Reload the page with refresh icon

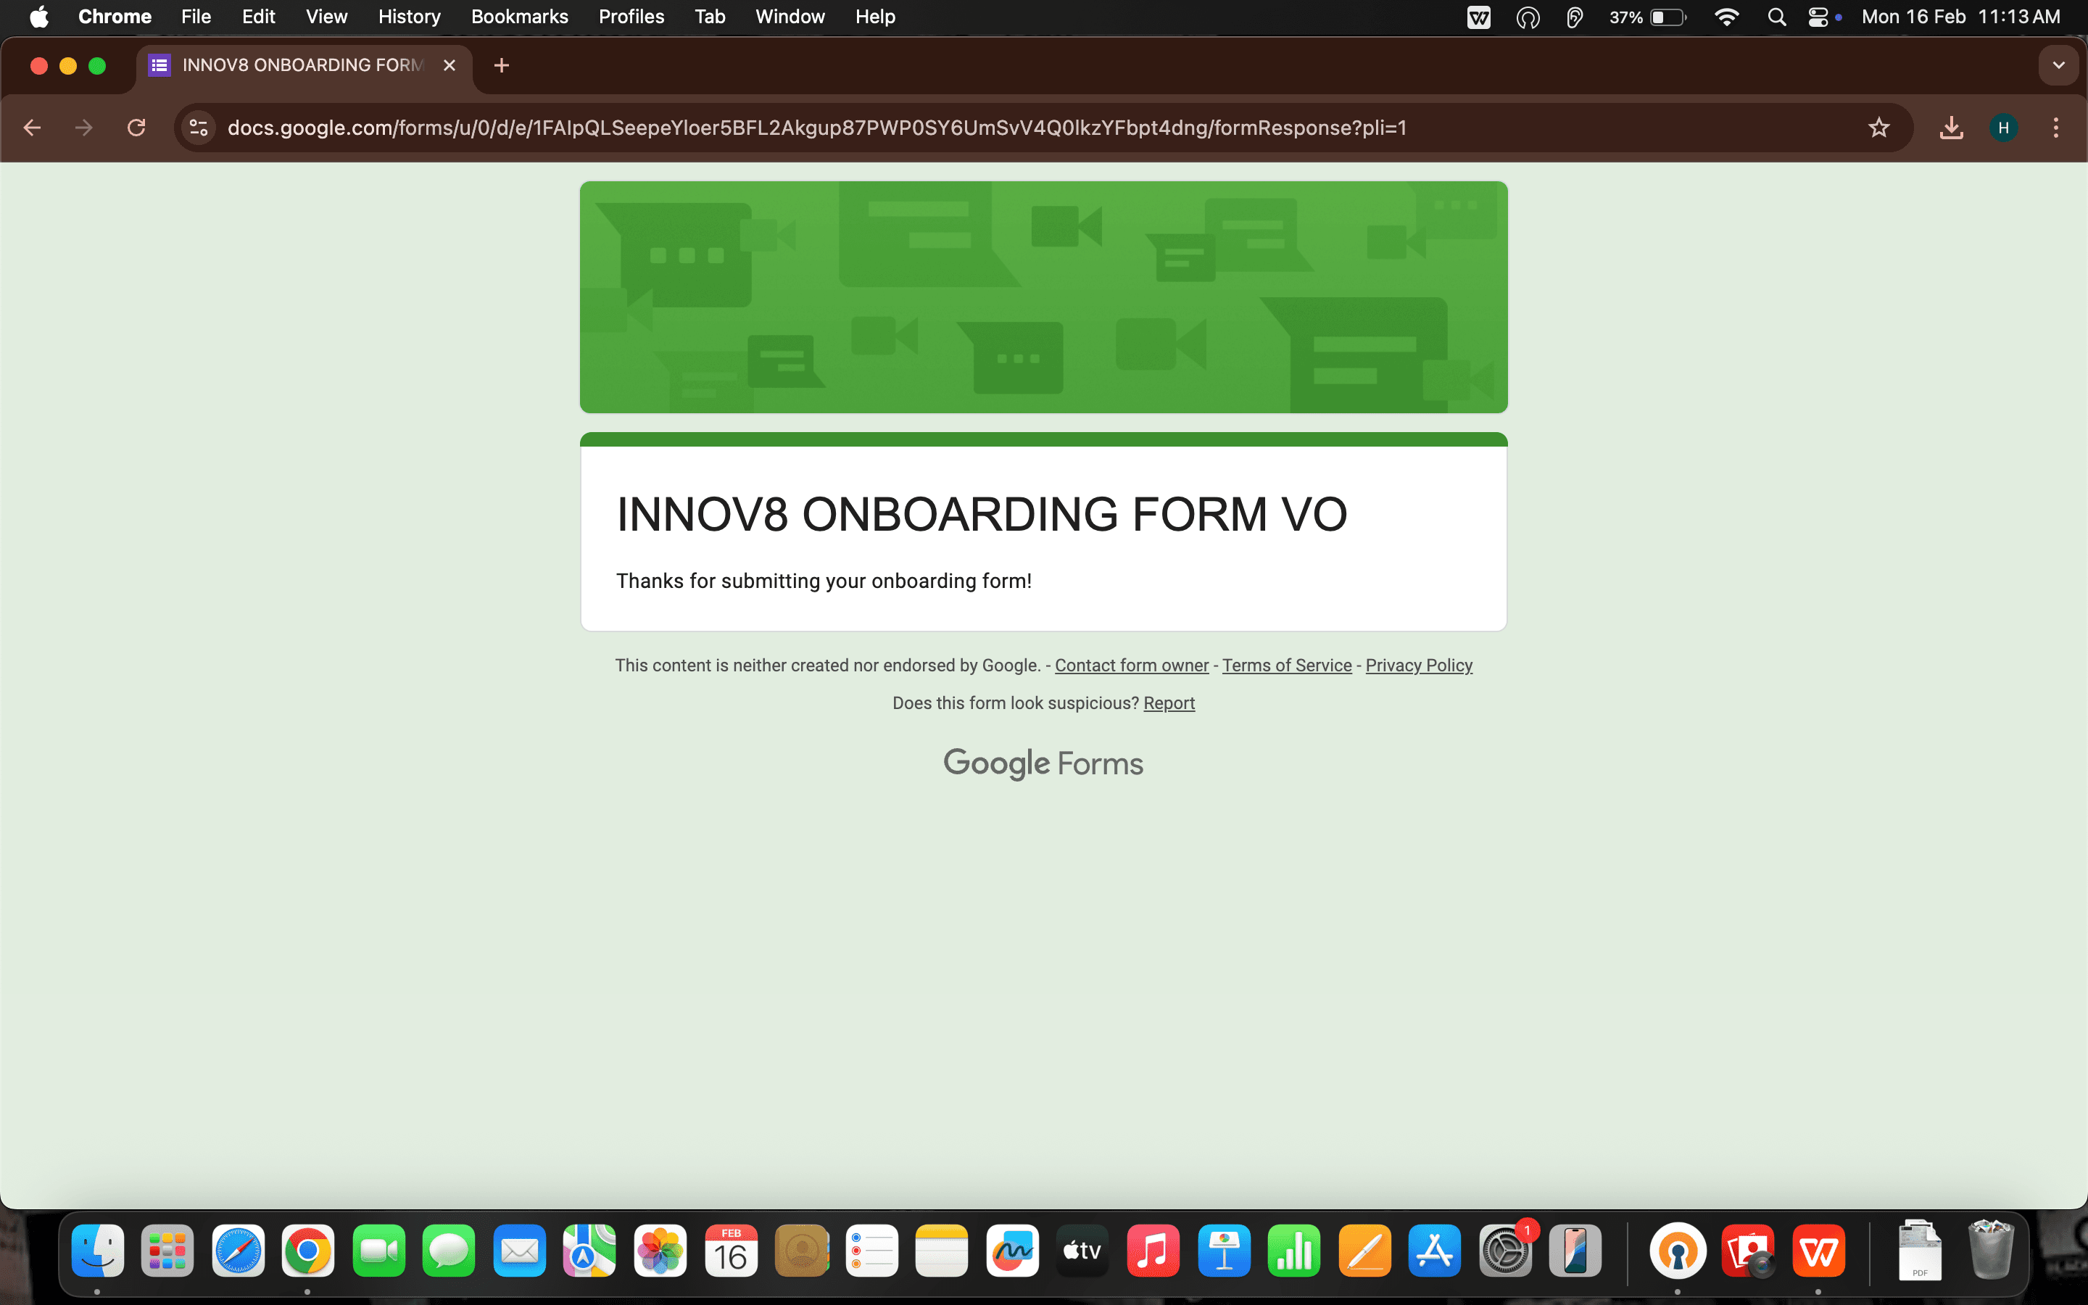pyautogui.click(x=136, y=128)
